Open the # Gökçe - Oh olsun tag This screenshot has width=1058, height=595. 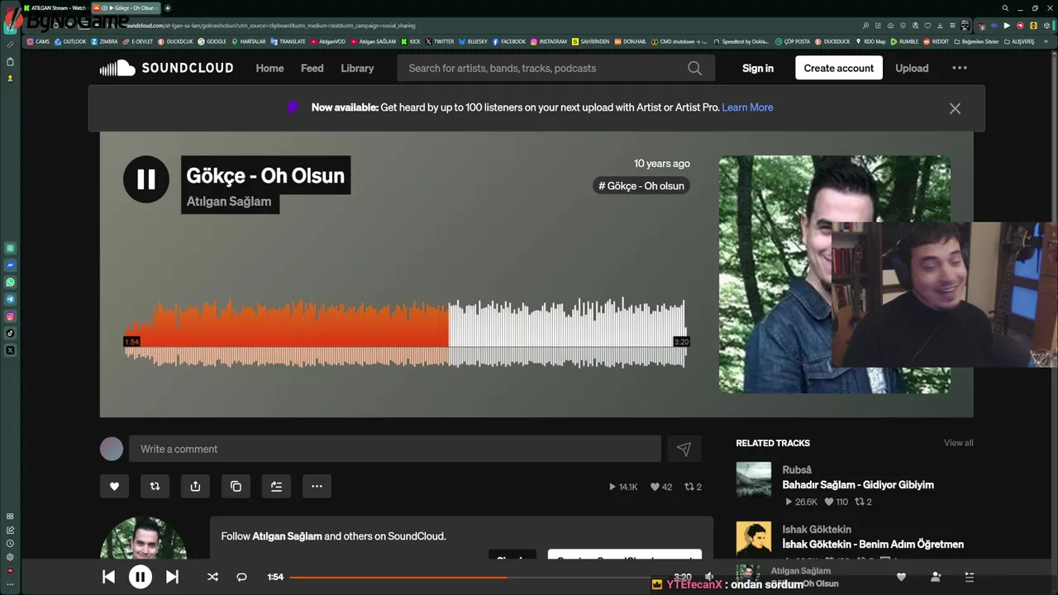click(x=641, y=186)
